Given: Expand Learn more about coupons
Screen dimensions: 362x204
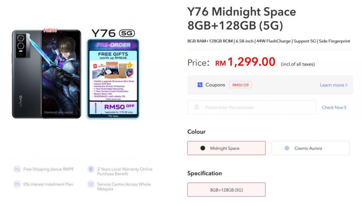Looking at the screenshot, I should 334,85.
